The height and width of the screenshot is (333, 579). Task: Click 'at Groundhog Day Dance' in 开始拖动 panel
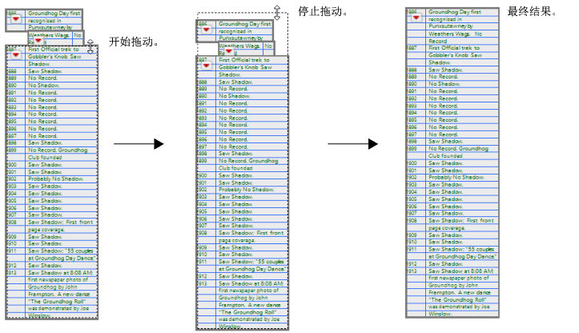[62, 258]
